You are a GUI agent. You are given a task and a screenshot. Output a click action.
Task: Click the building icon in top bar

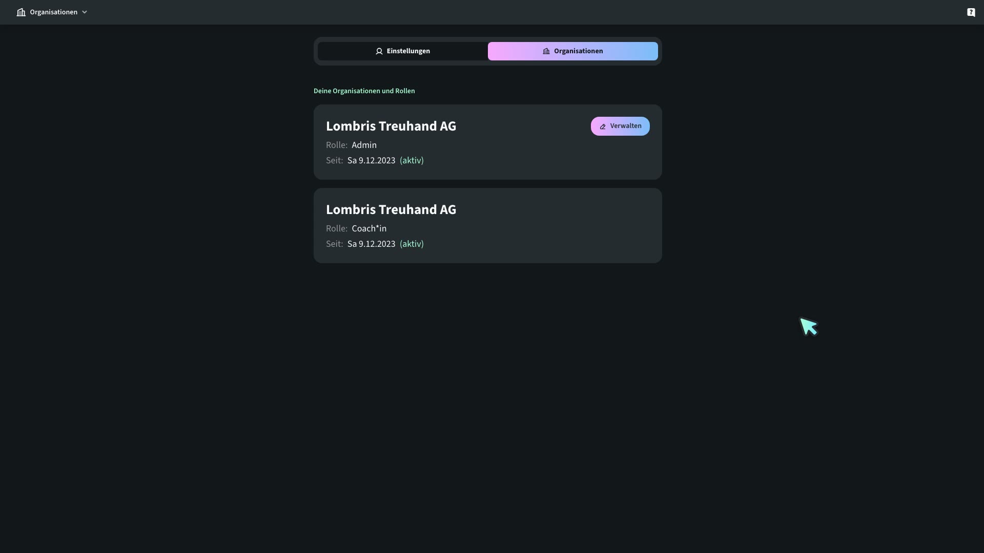coord(21,12)
